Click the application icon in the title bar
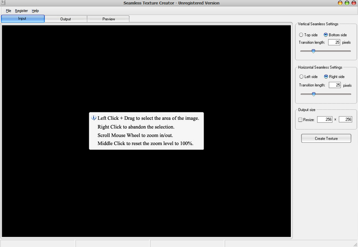 [3, 3]
